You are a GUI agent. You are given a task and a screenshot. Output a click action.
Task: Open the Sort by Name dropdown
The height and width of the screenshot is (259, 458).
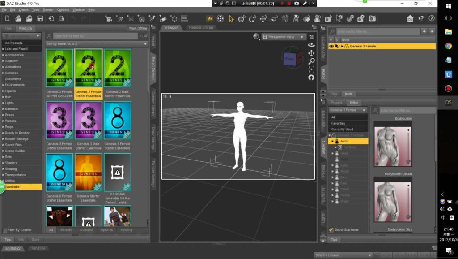(97, 44)
